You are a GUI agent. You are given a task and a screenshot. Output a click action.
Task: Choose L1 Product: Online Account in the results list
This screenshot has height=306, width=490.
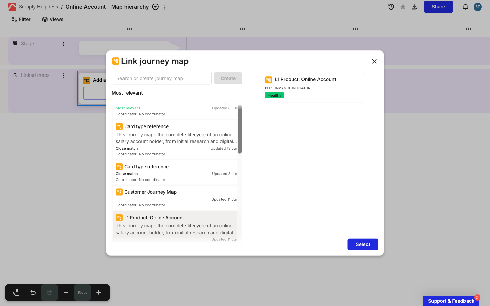[x=175, y=227]
